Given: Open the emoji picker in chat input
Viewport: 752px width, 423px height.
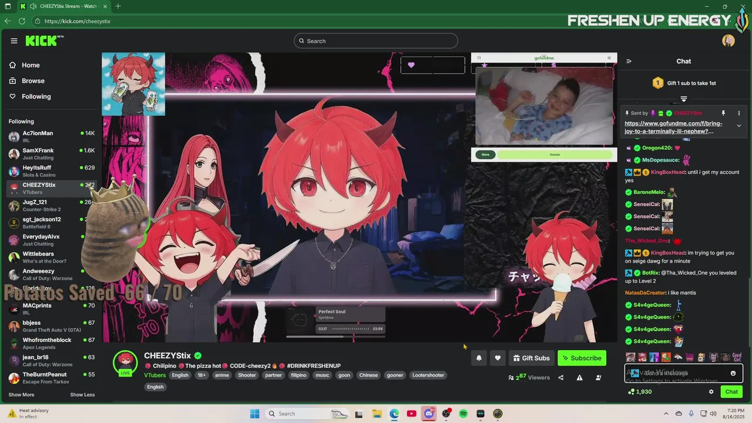Looking at the screenshot, I should [733, 373].
